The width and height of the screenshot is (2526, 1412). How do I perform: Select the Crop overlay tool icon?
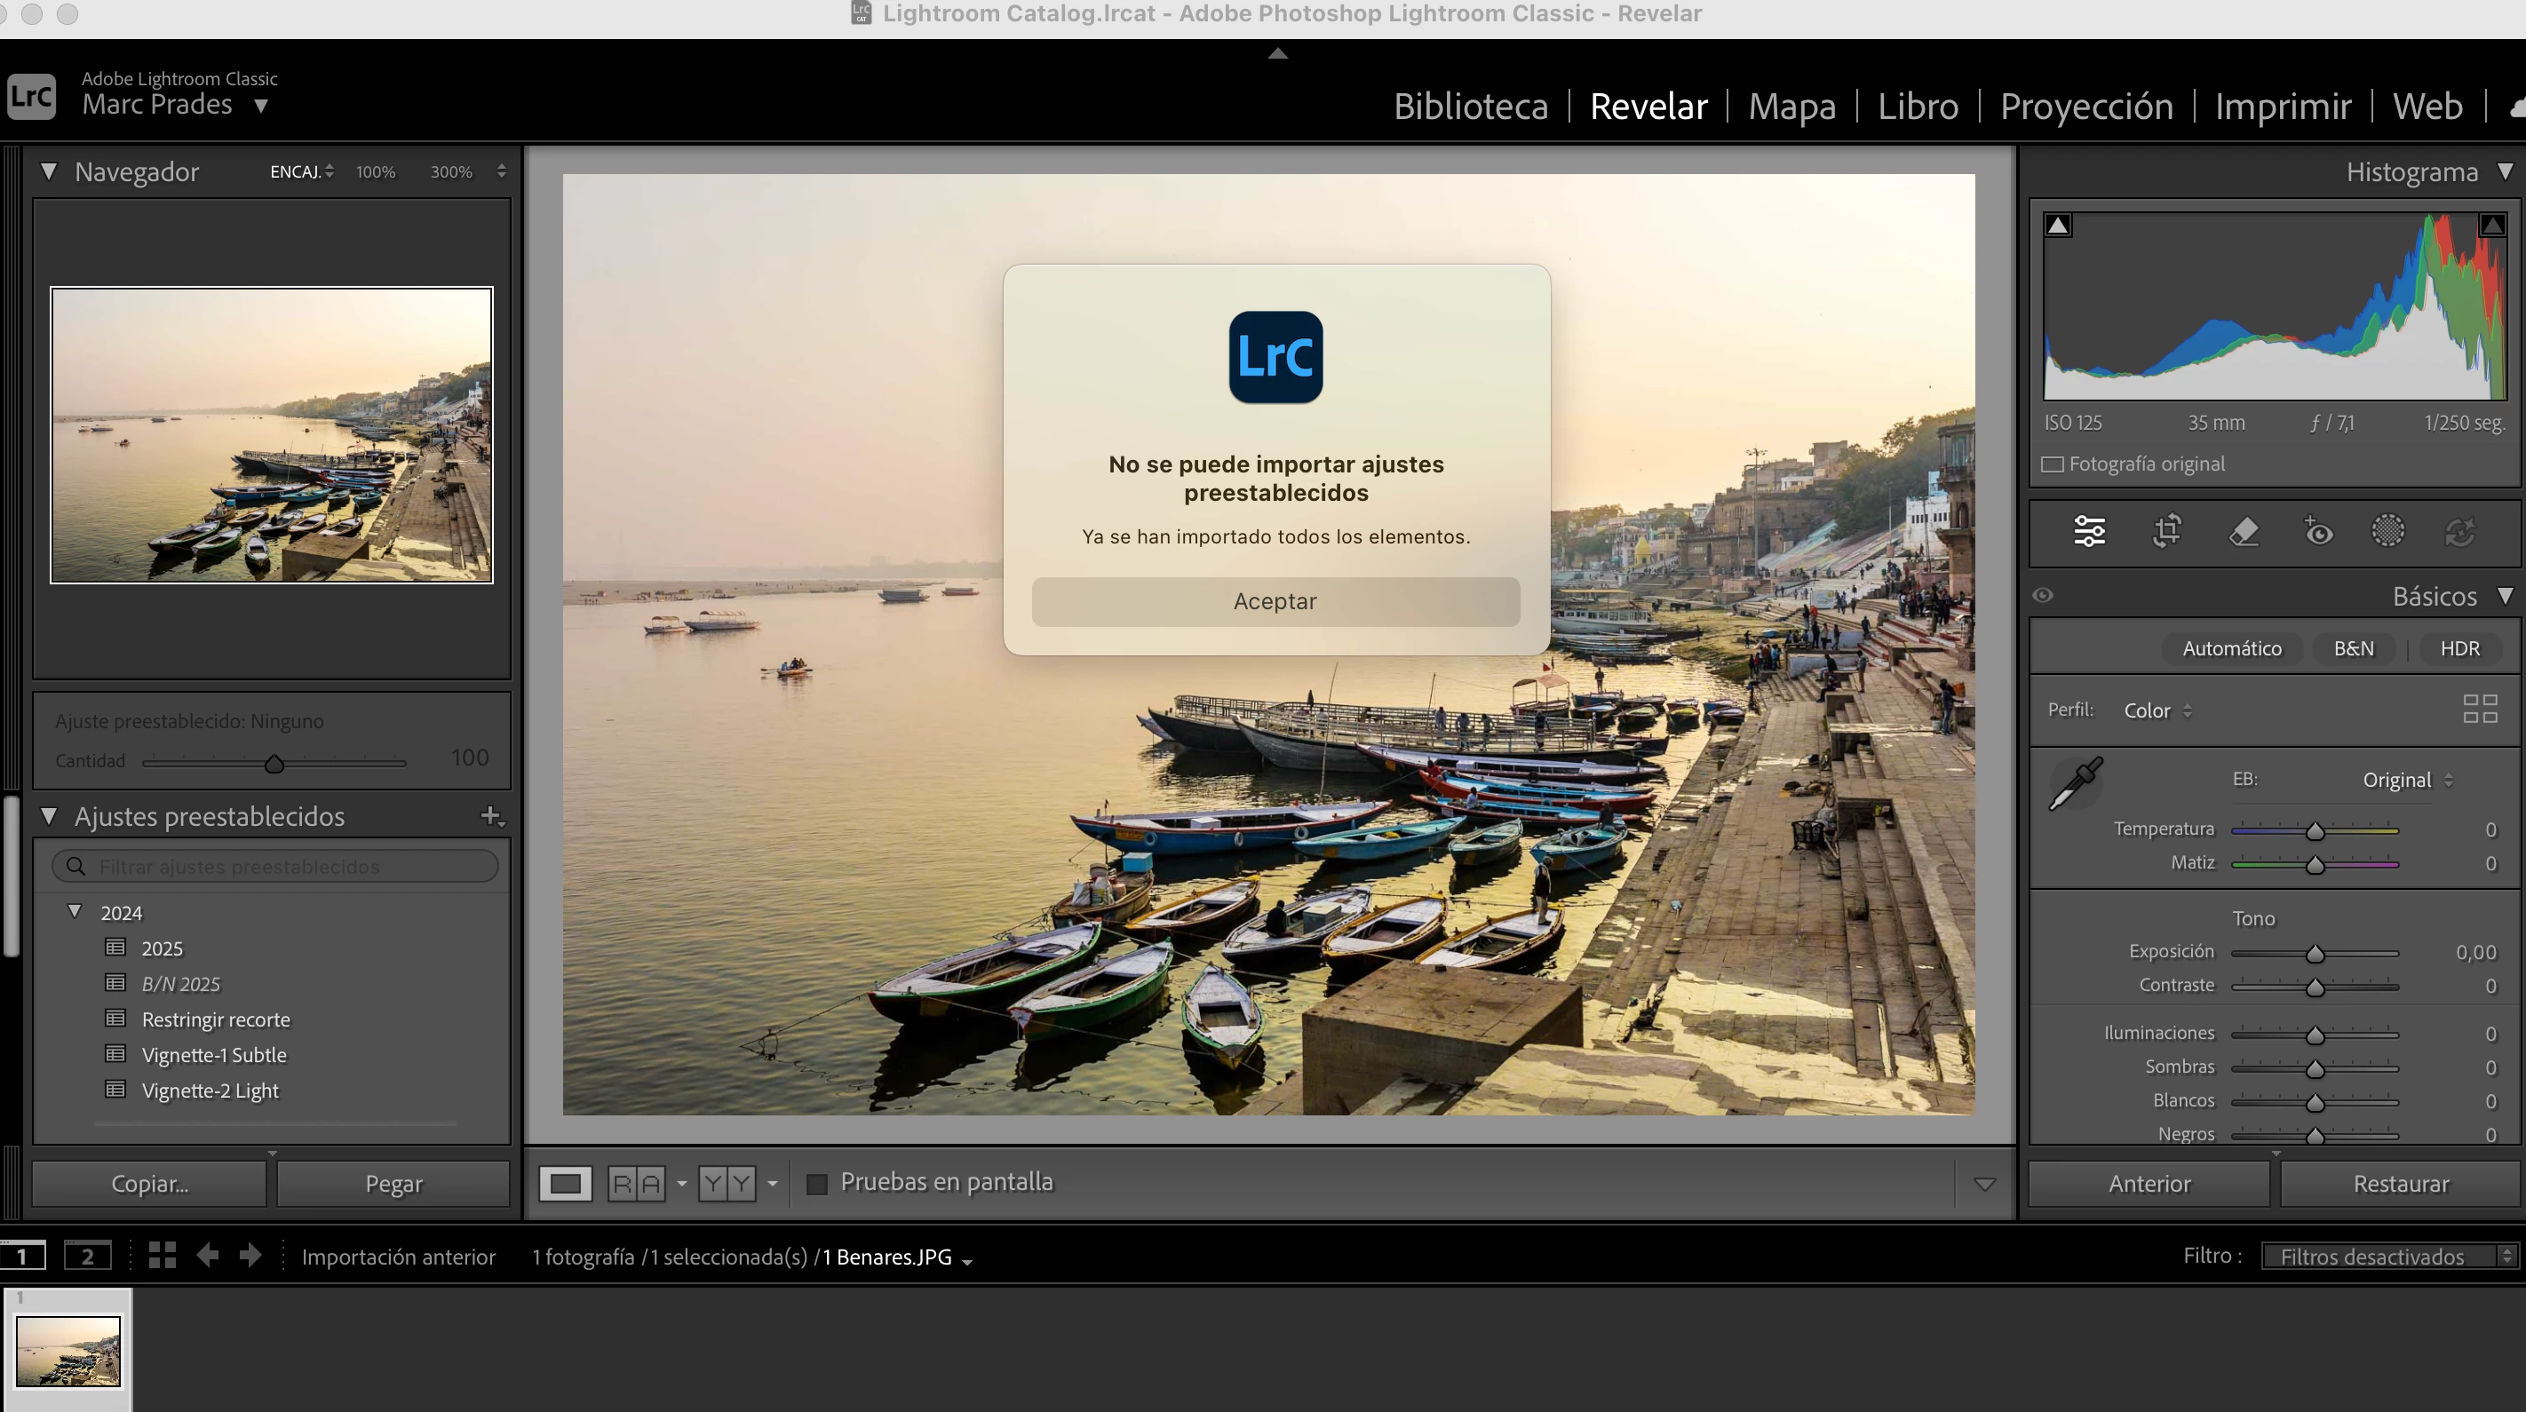[x=2166, y=531]
